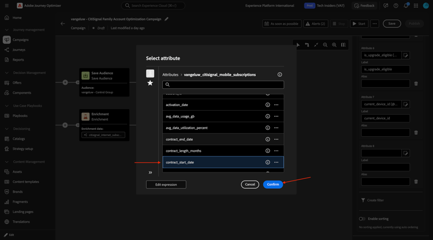The image size is (433, 240).
Task: Open Journeys in the left navigation
Action: 19,50
